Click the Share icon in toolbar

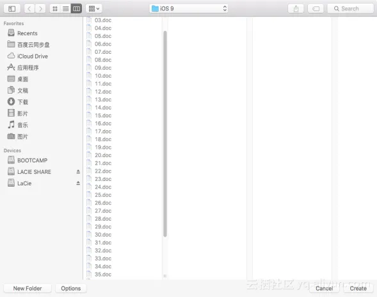(296, 9)
